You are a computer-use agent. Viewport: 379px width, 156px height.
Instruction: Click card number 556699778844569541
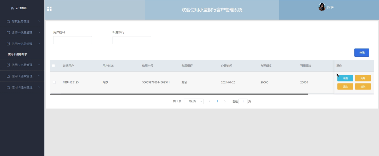click(156, 82)
